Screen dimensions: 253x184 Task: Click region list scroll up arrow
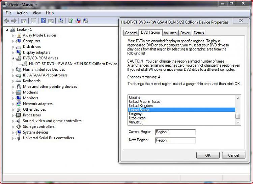point(238,98)
